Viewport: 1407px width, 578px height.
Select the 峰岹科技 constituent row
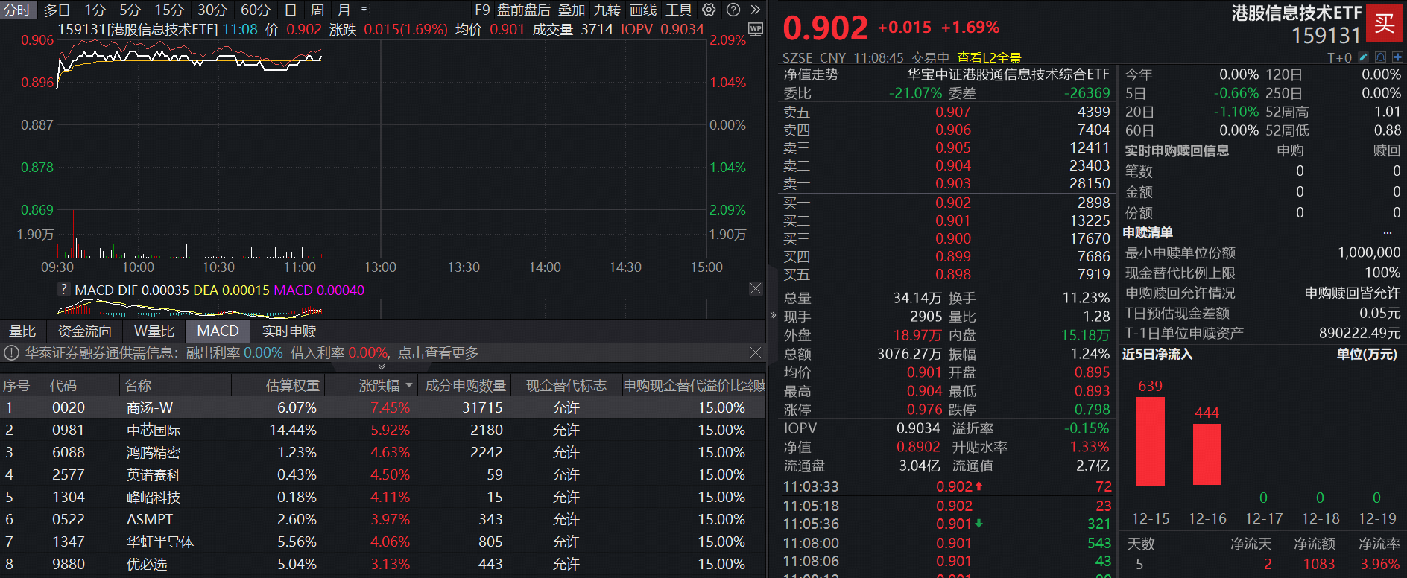pos(382,497)
